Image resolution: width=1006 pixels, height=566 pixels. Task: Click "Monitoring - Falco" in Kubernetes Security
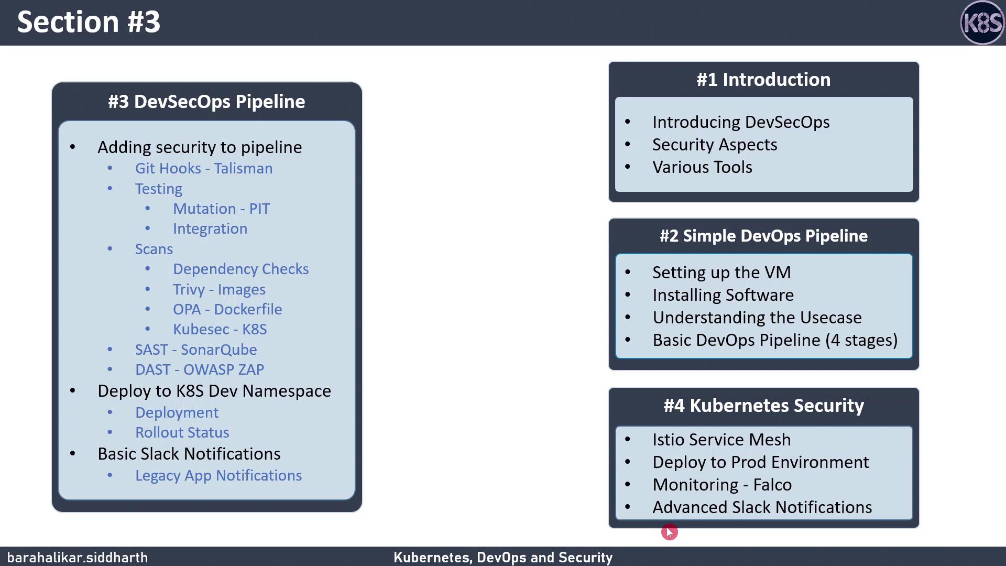pyautogui.click(x=721, y=485)
